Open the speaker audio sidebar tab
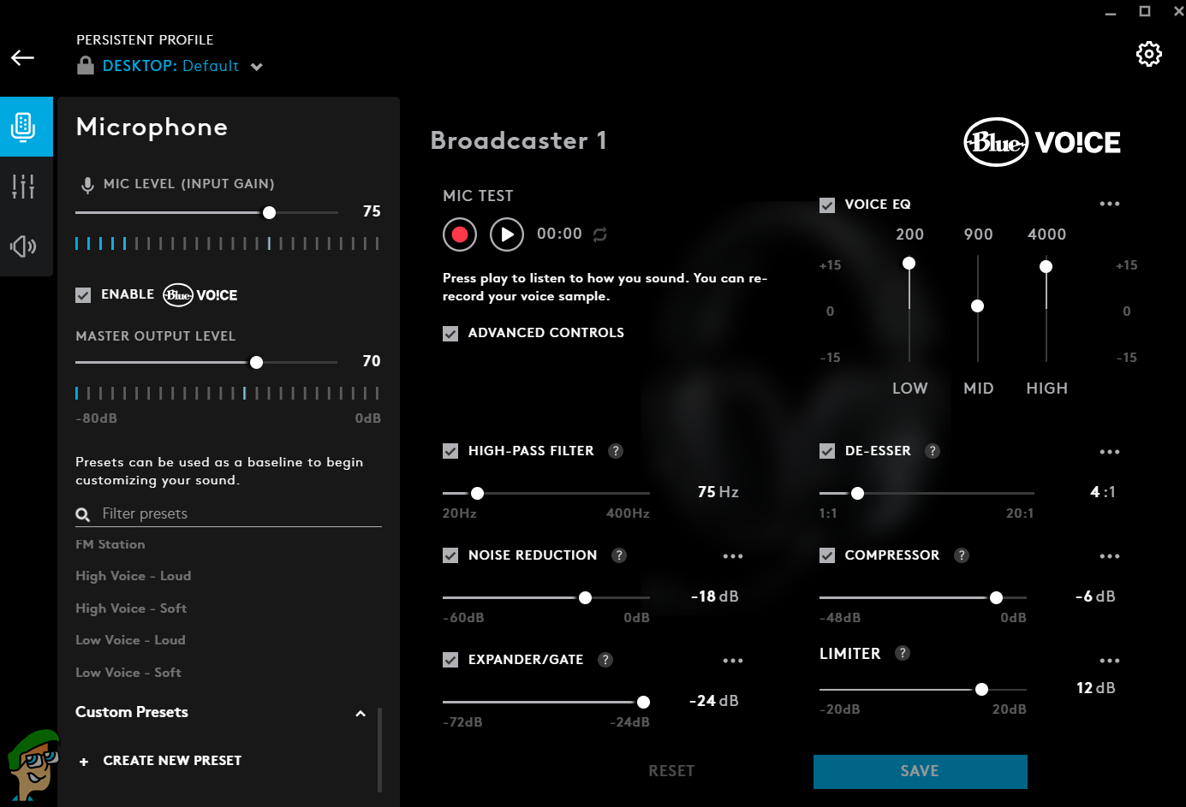Screen dimensions: 1186x807 [x=23, y=246]
